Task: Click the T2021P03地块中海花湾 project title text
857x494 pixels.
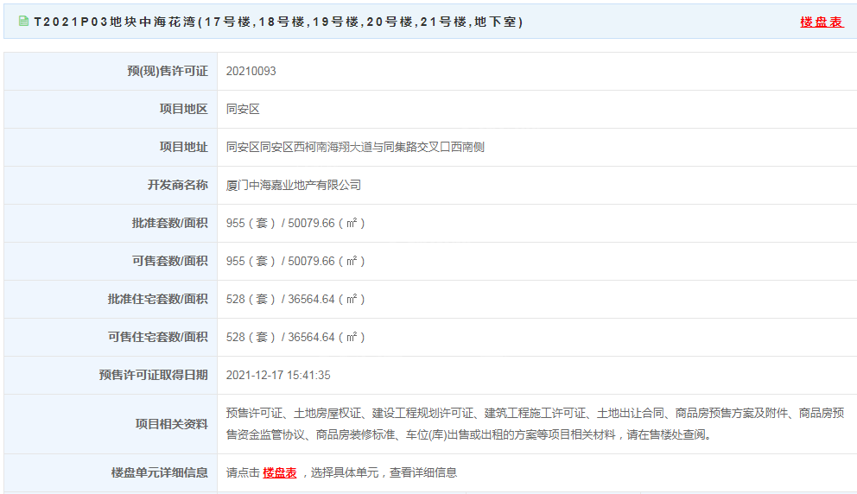Action: point(278,22)
